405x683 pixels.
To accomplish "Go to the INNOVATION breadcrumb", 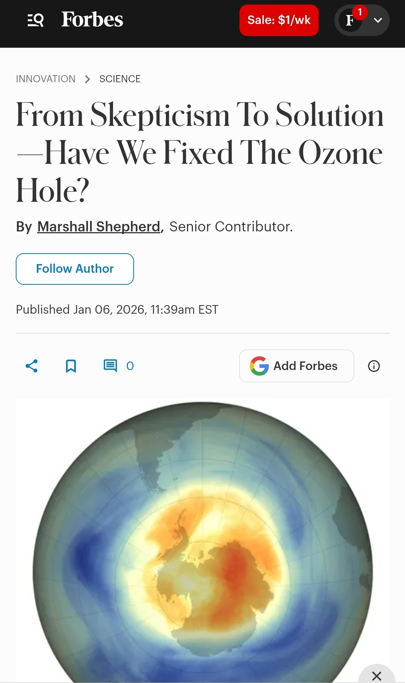I will tap(45, 79).
